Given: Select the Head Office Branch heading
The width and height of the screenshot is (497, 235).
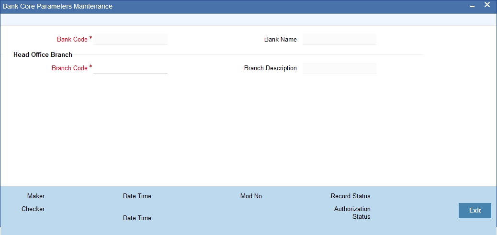Looking at the screenshot, I should [x=43, y=54].
